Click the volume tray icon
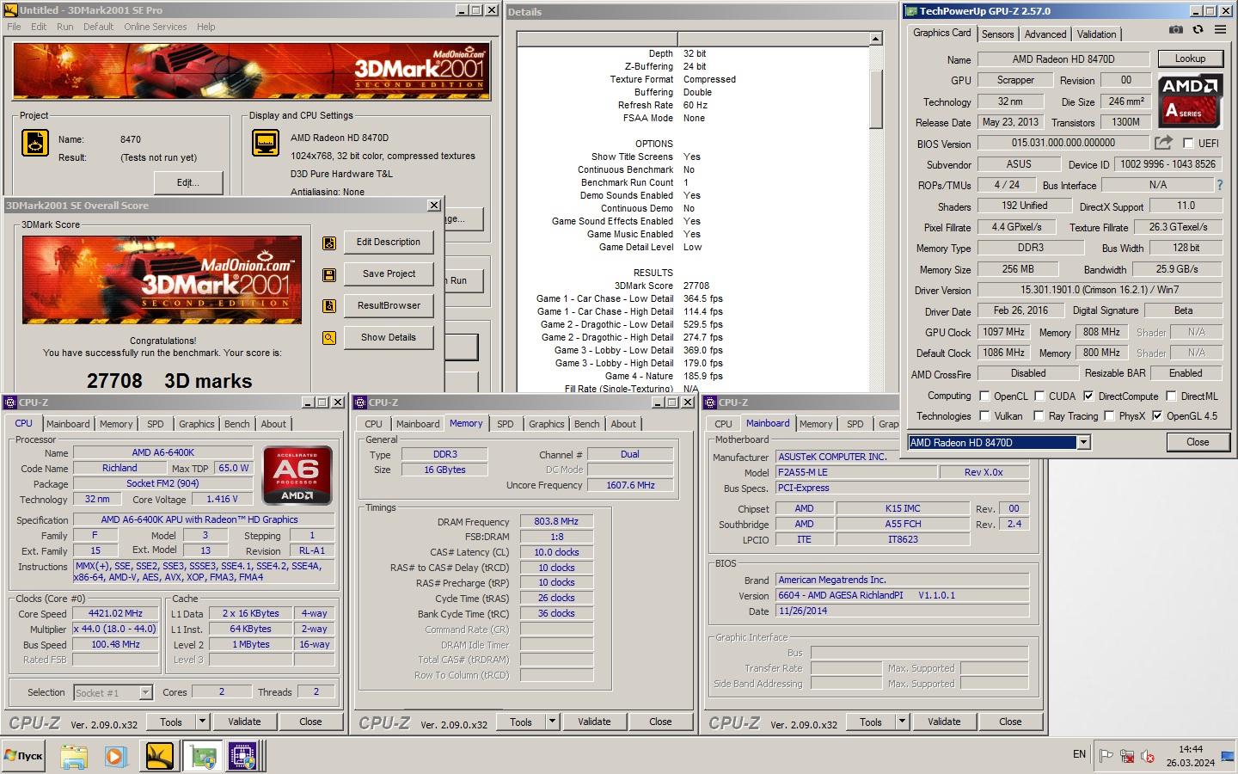1238x774 pixels. [x=1148, y=757]
